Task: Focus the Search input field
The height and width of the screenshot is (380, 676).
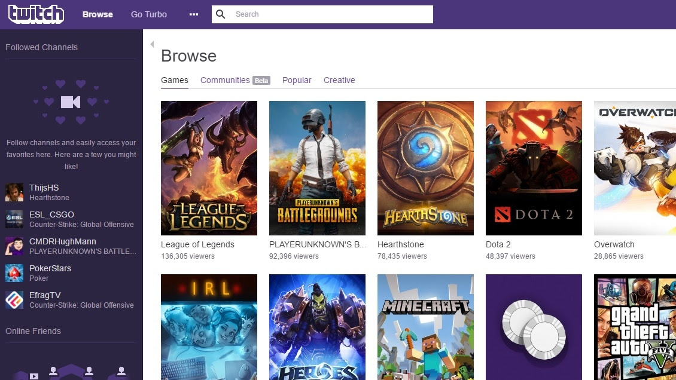Action: [x=322, y=14]
